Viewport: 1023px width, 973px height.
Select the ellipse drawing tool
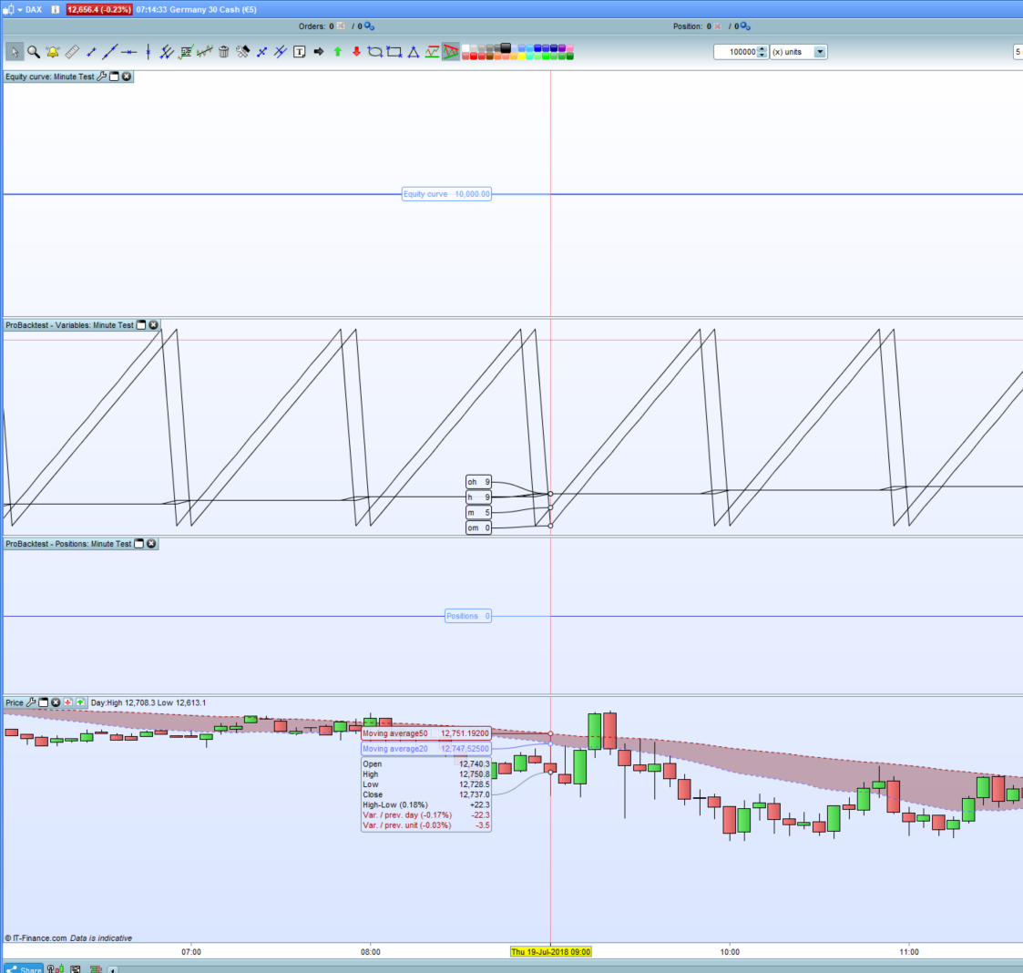pyautogui.click(x=375, y=52)
